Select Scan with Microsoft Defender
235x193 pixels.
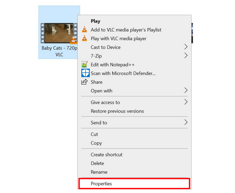pos(134,73)
